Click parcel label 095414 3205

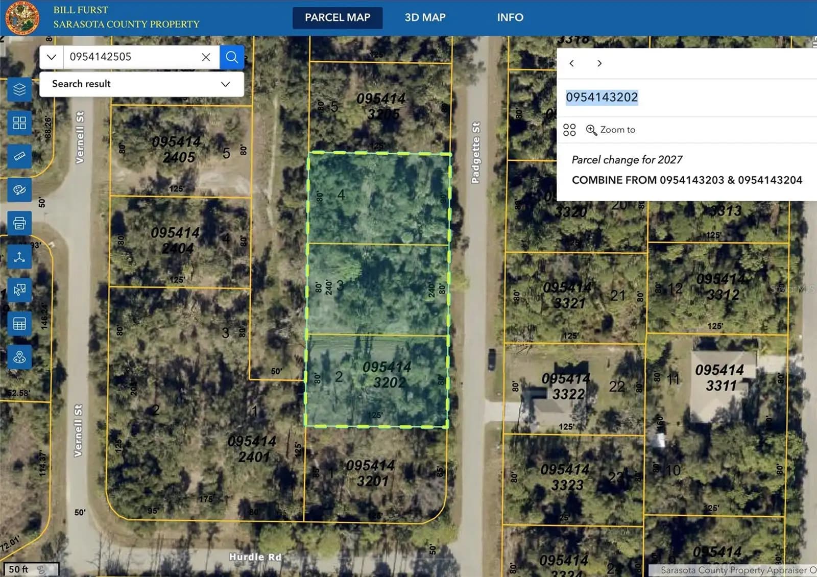382,106
